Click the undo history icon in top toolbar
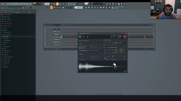The height and width of the screenshot is (101, 181). coord(107,4)
